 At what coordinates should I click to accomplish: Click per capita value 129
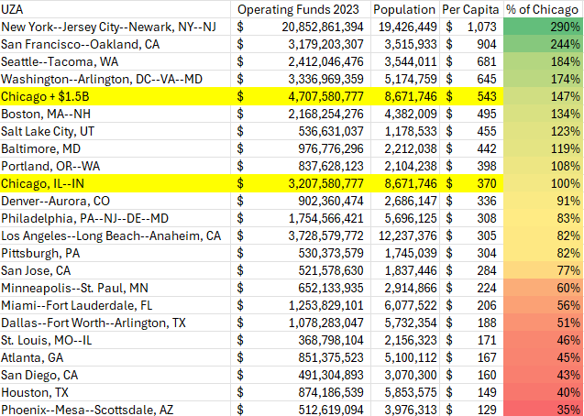tap(471, 410)
